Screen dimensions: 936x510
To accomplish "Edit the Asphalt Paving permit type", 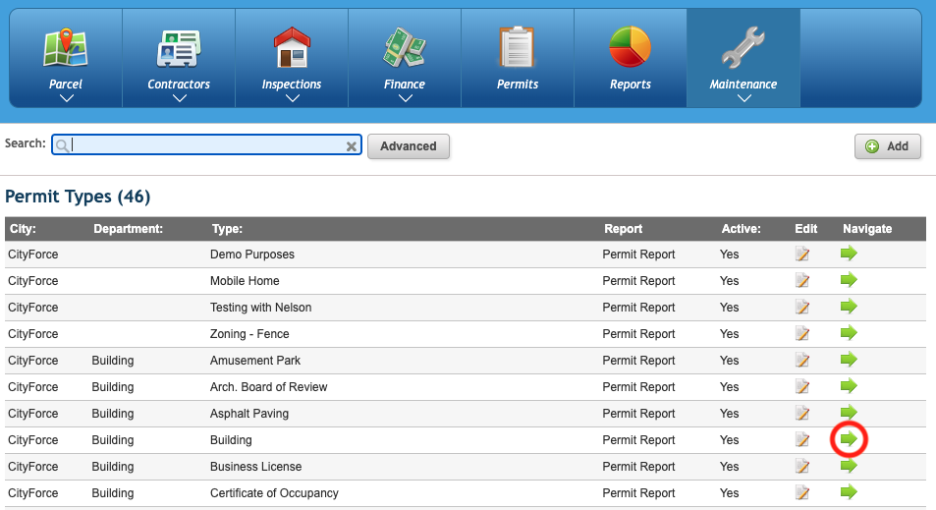I will 802,414.
